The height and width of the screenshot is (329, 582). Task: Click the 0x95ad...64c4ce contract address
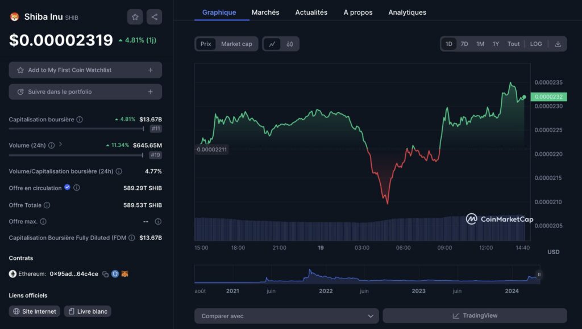point(74,274)
